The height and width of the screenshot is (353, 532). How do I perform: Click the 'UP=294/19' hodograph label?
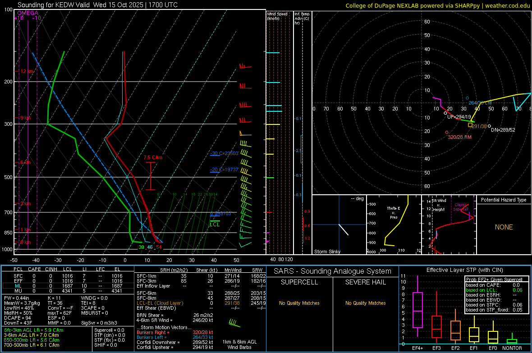pos(459,117)
